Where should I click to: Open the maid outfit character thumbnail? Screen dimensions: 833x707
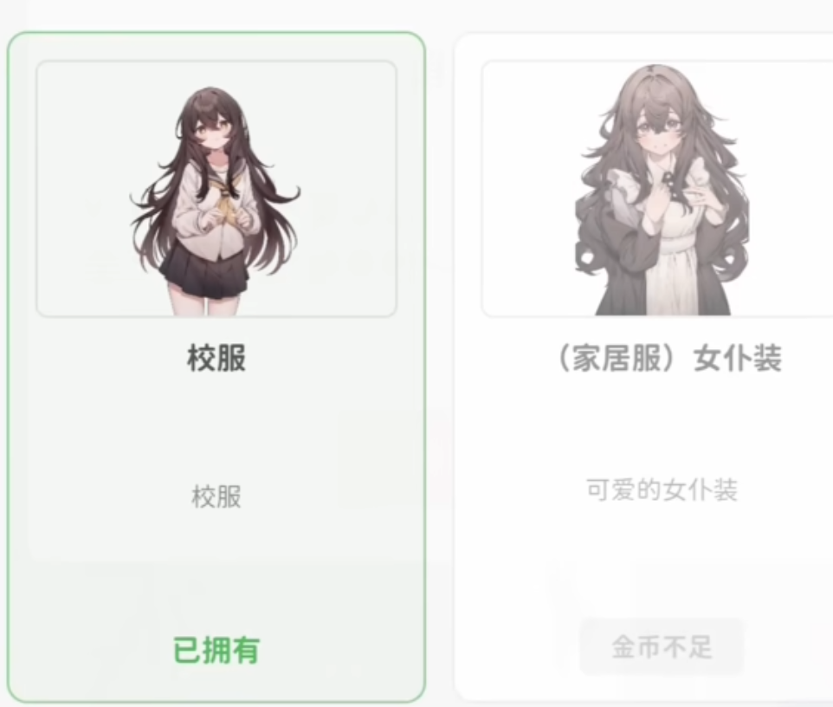point(657,189)
